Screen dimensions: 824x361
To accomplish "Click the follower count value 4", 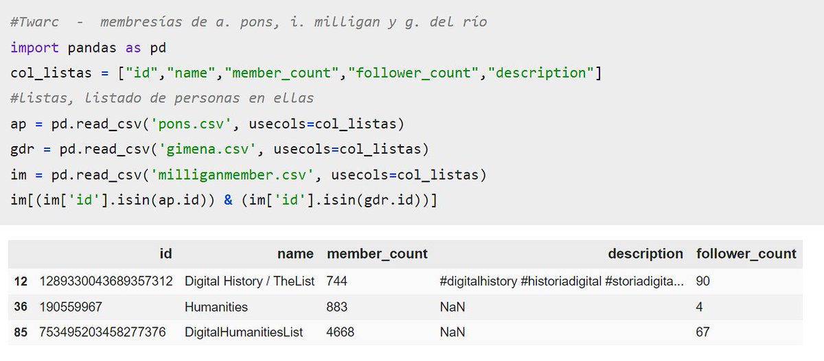I will tap(699, 307).
